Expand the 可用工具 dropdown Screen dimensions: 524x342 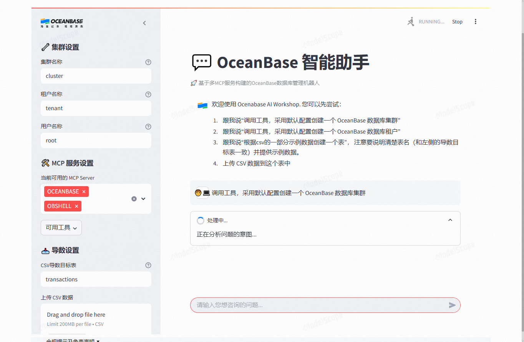pyautogui.click(x=61, y=227)
